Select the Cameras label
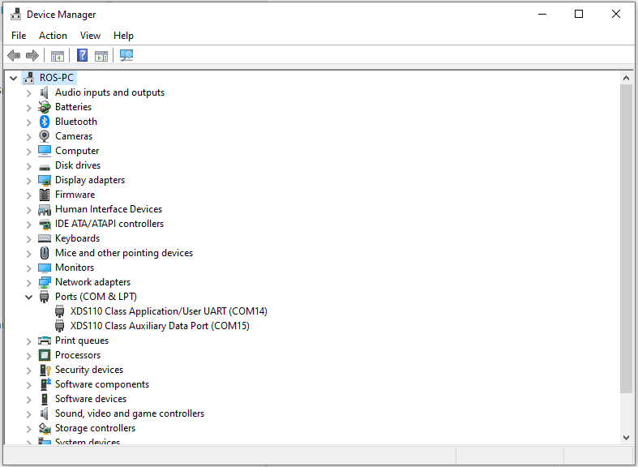Viewport: 638px width, 467px height. [x=74, y=136]
